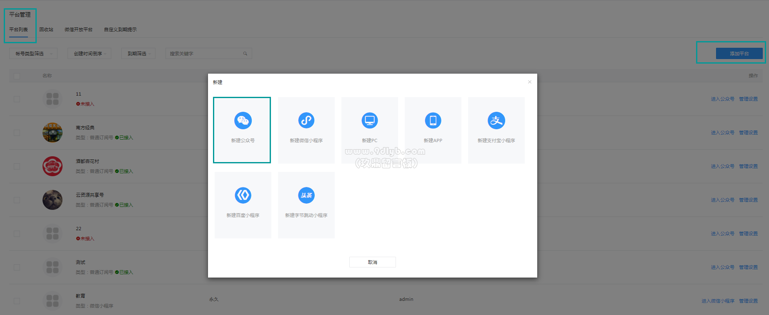Viewport: 769px width, 315px height.
Task: Click the placeholder avatar of platform 22
Action: pos(53,234)
